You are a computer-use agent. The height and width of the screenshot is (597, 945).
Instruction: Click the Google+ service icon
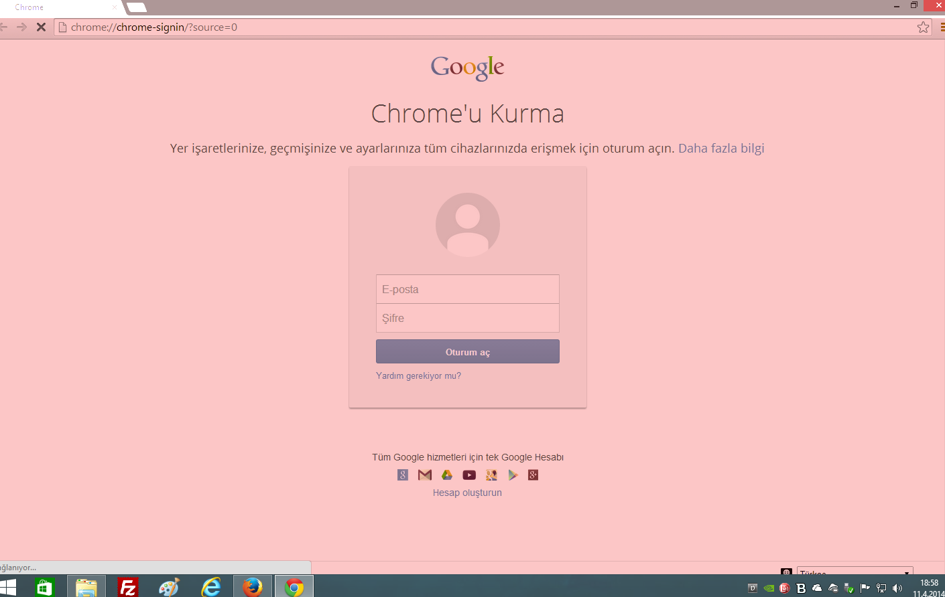(x=533, y=475)
